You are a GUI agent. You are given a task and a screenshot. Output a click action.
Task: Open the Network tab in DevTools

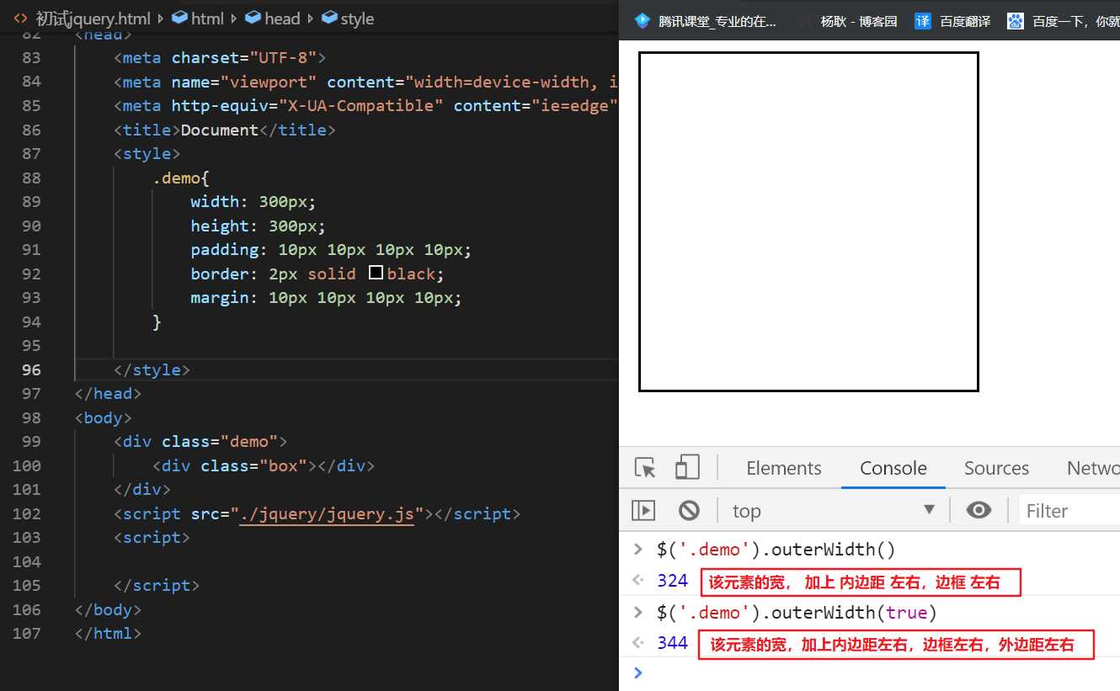click(x=1093, y=469)
